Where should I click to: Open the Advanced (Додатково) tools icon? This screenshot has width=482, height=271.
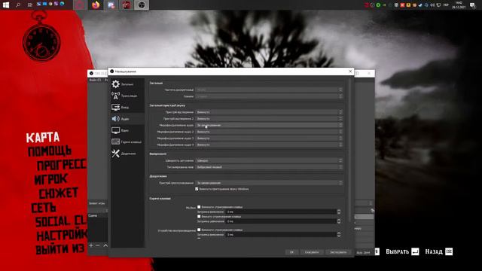click(x=115, y=154)
